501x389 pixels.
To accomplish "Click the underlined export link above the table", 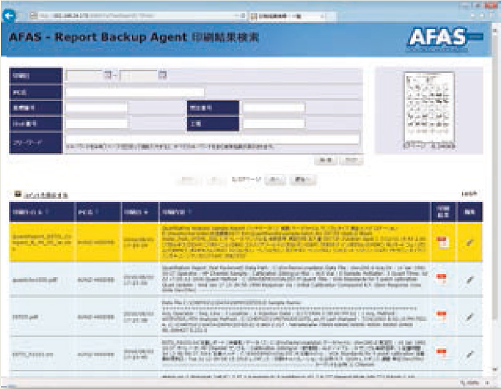I will (45, 195).
